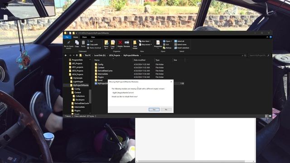The image size is (290, 163).
Task: Click Edit in the Open group
Action: 166,44
